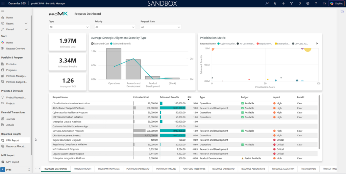Click the help question mark icon

(316, 3)
